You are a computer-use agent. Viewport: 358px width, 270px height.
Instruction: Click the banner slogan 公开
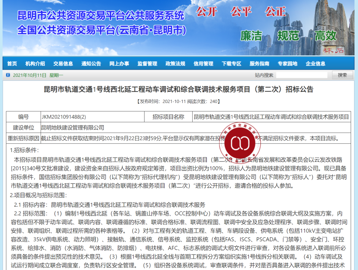point(207,12)
